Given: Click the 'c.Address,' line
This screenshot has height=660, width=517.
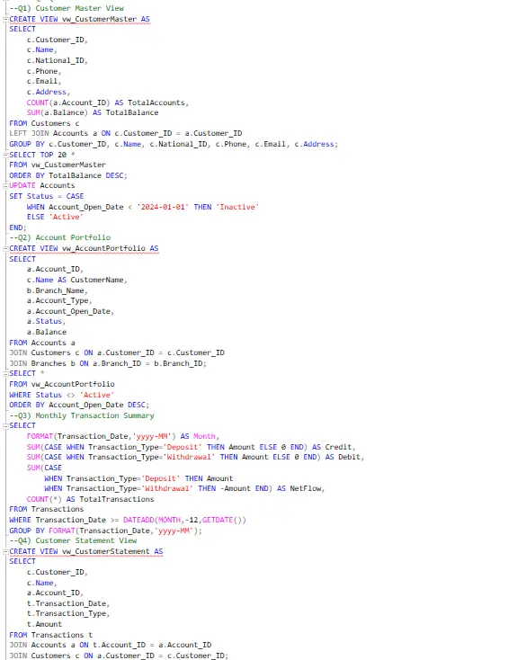Looking at the screenshot, I should coord(49,92).
